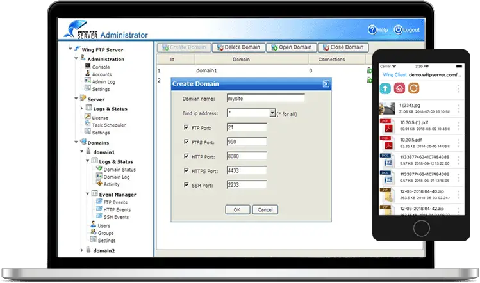The image size is (480, 283).
Task: Click the Domain name input field
Action: [266, 98]
